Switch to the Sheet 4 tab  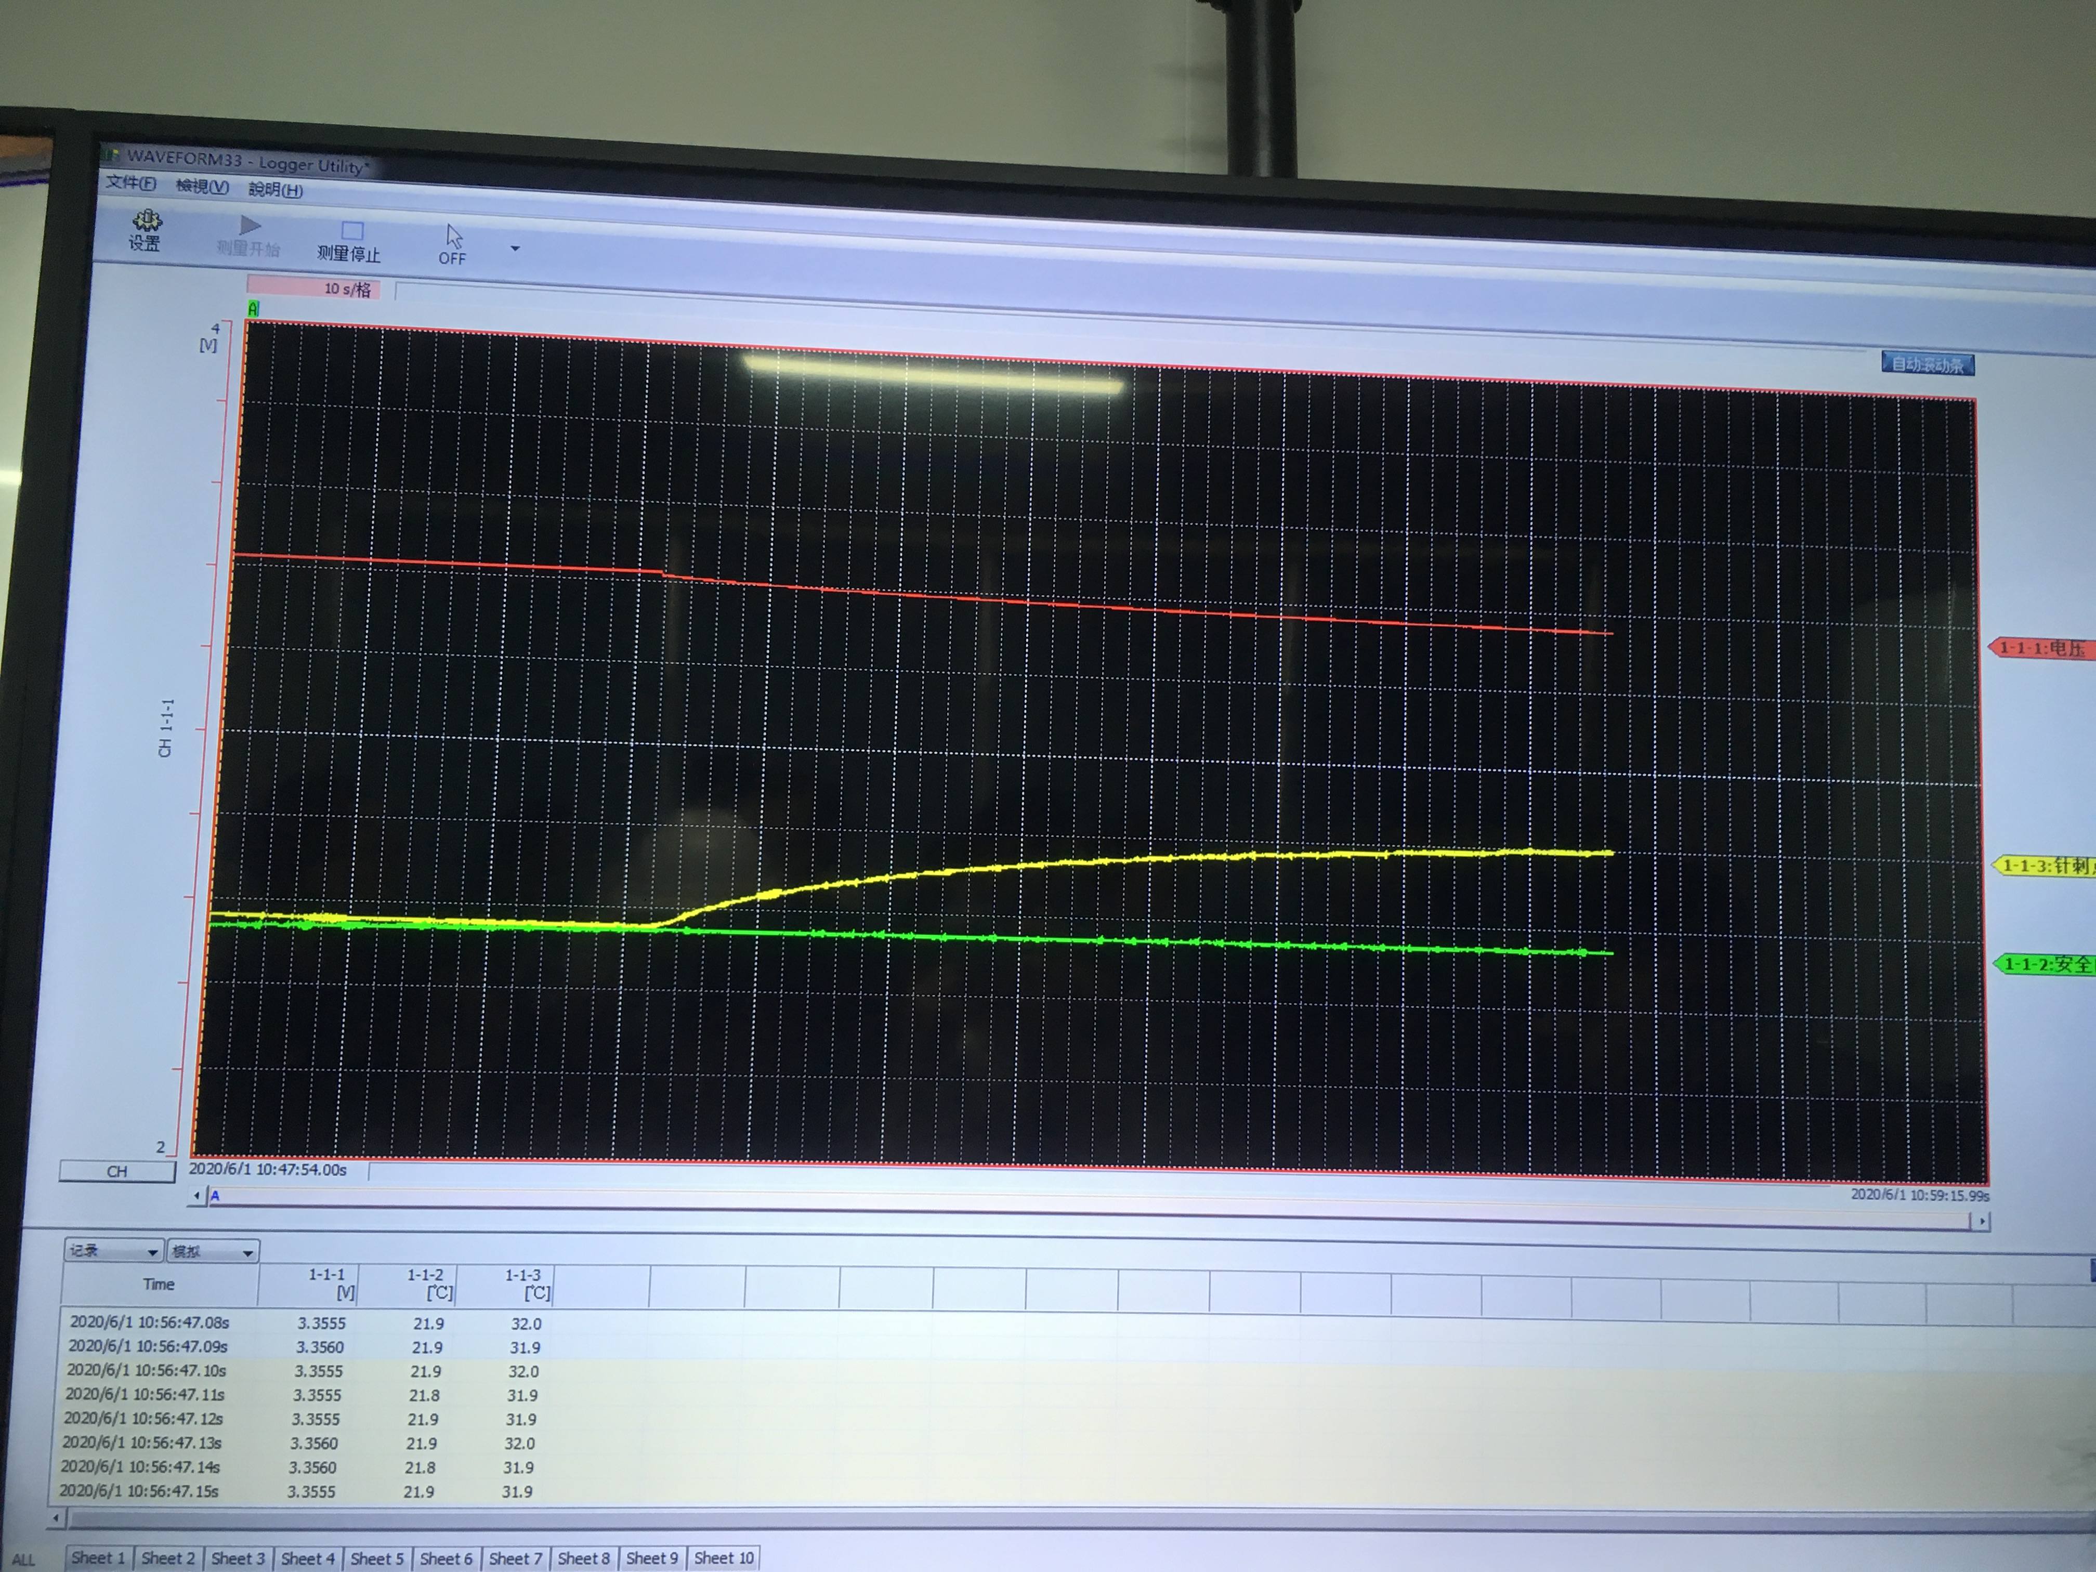[x=308, y=1558]
